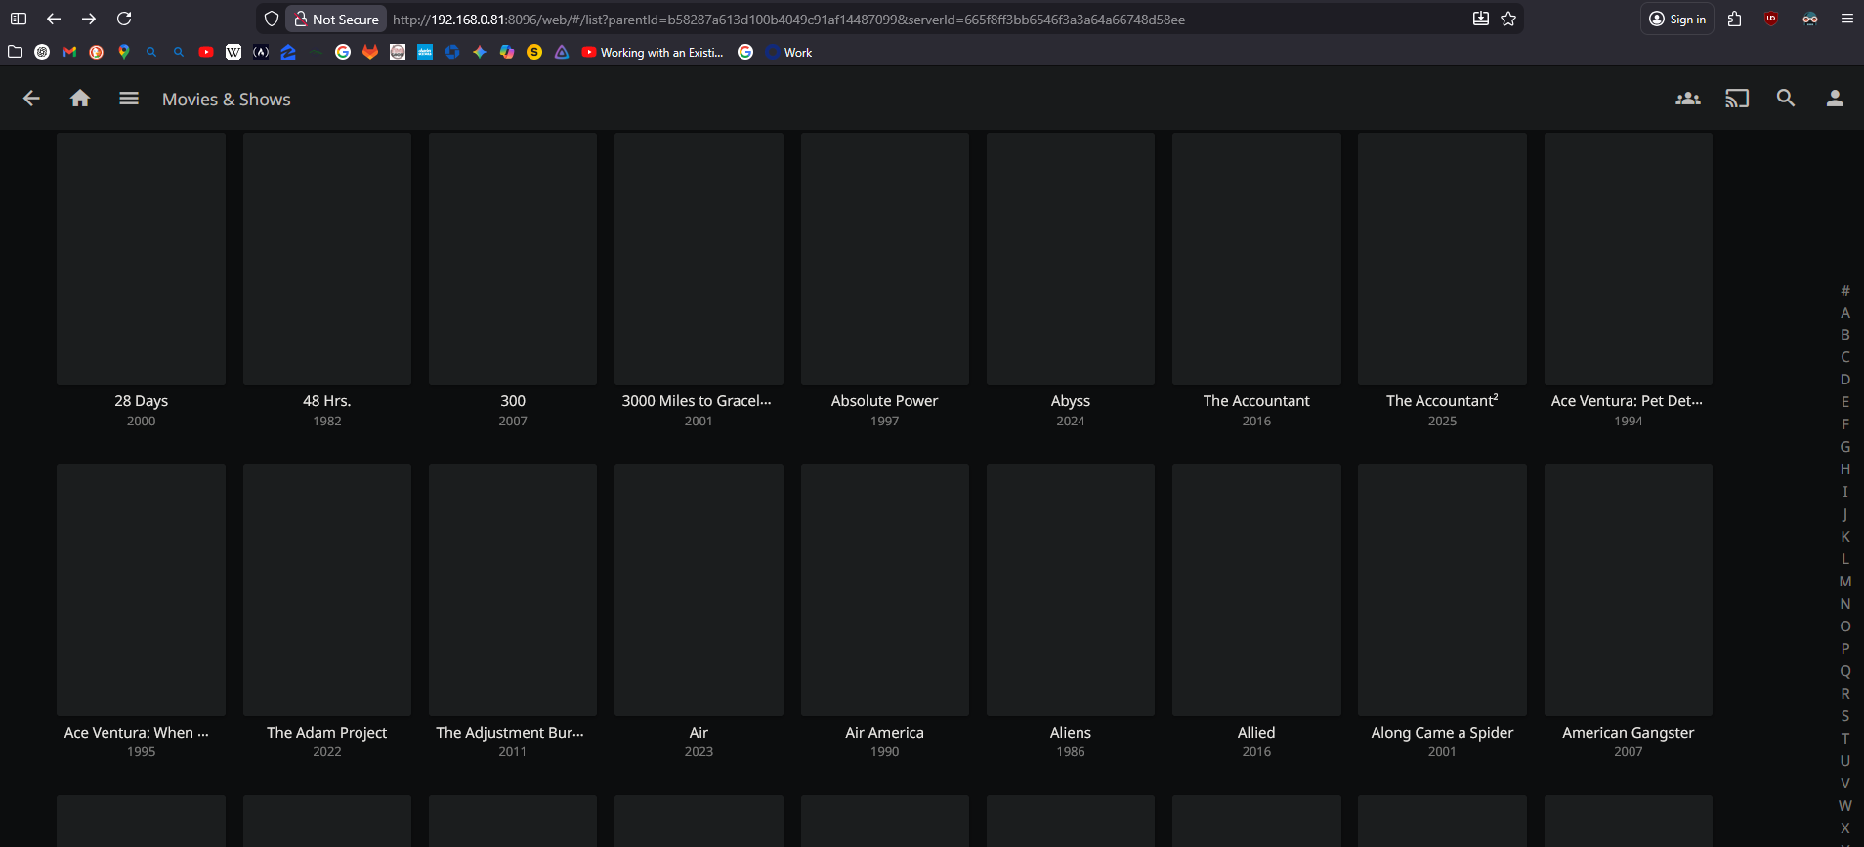Open the hamburger navigation menu
The height and width of the screenshot is (847, 1864).
129,99
